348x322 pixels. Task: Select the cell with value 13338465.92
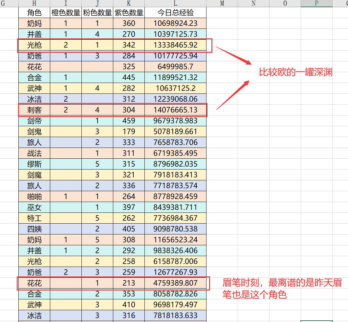(175, 45)
